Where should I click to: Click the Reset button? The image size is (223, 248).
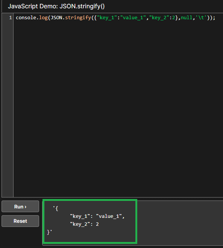[x=20, y=221]
